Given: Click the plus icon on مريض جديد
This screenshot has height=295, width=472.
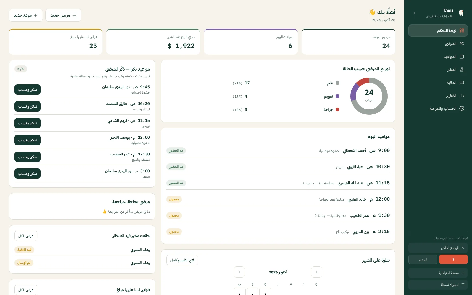Looking at the screenshot, I should tap(74, 15).
